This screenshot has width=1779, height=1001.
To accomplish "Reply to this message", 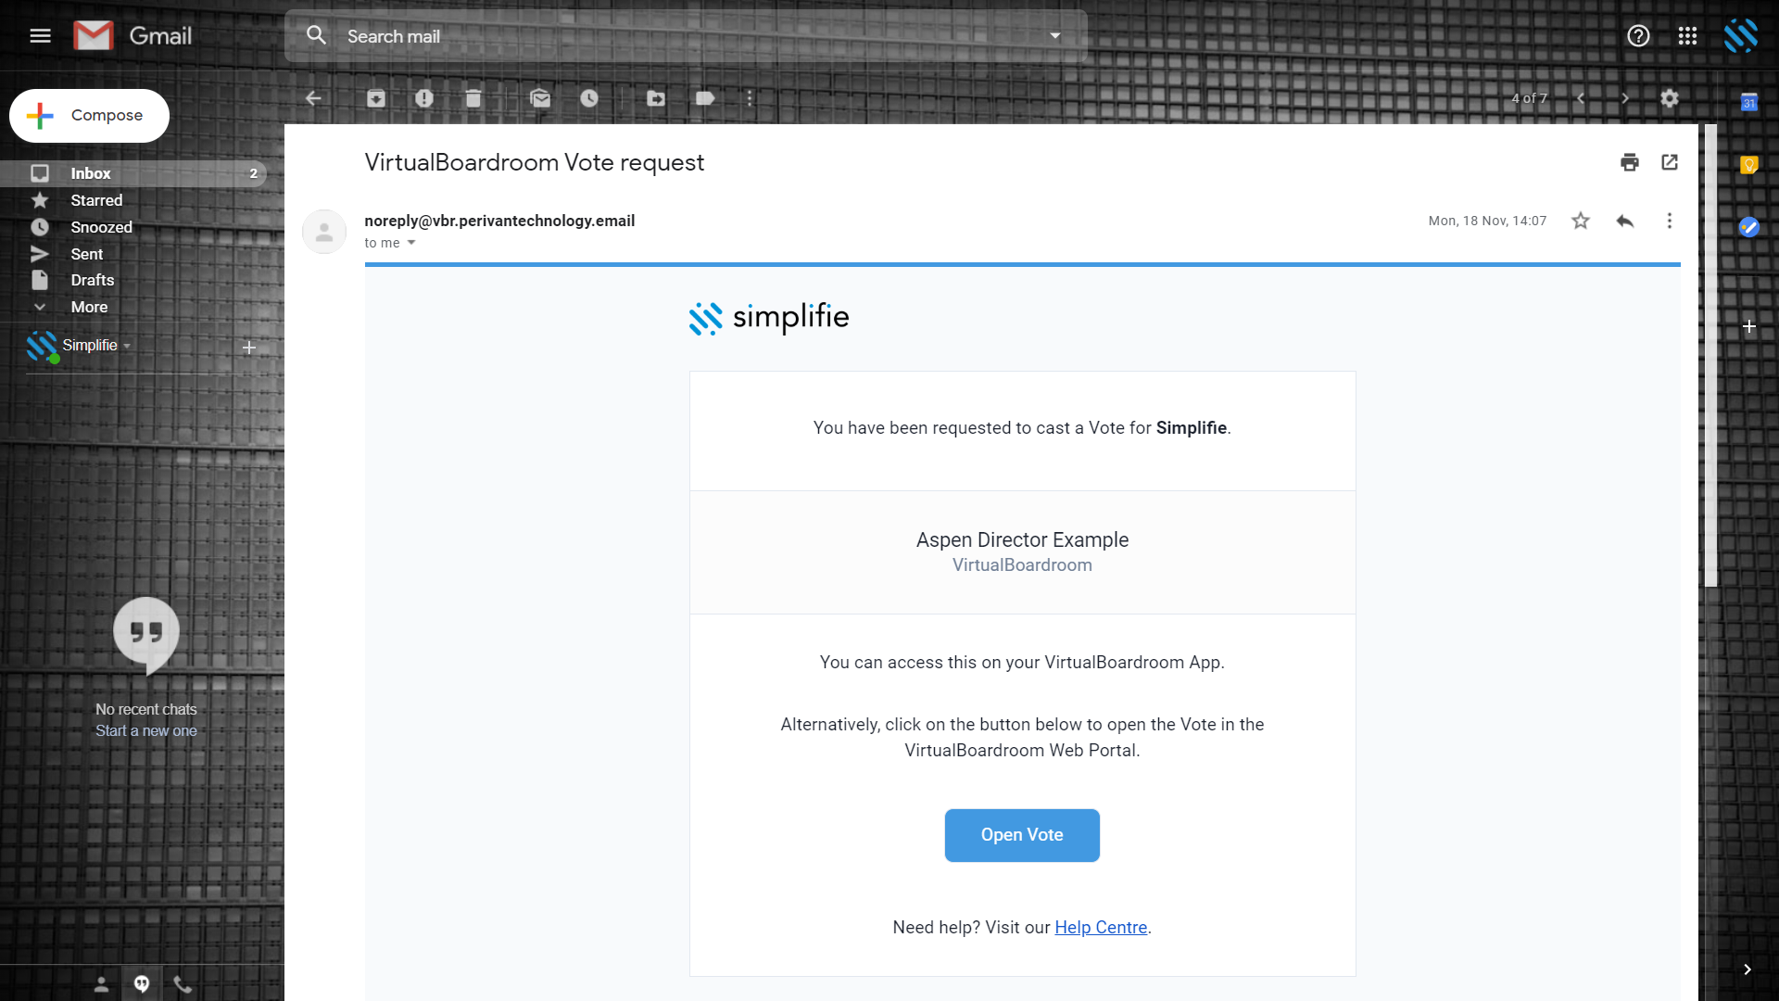I will (x=1625, y=221).
